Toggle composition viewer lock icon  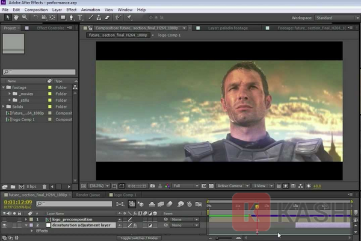tap(90, 28)
